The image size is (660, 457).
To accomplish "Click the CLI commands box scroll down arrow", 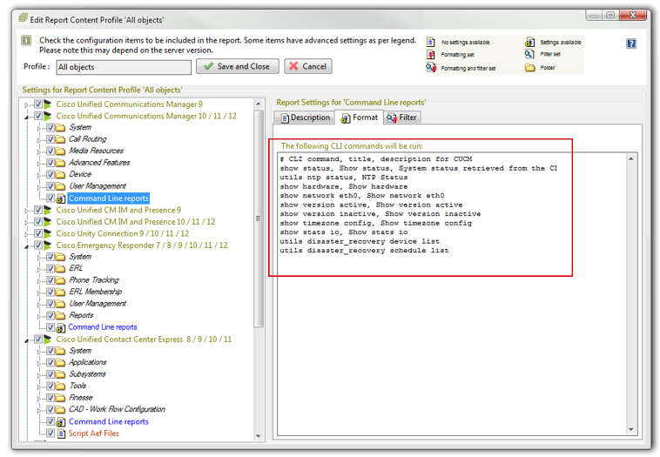I will (631, 429).
